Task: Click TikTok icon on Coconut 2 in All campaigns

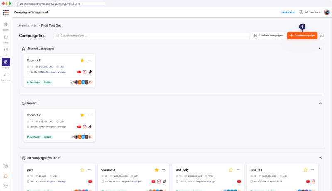Action: (x=164, y=181)
